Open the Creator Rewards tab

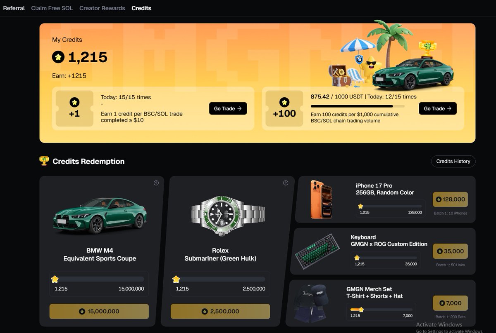pyautogui.click(x=102, y=8)
